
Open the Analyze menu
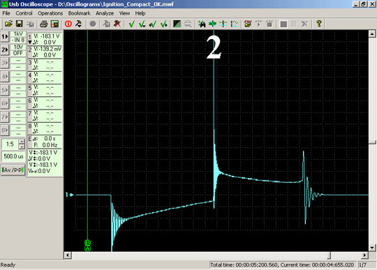[x=105, y=13]
